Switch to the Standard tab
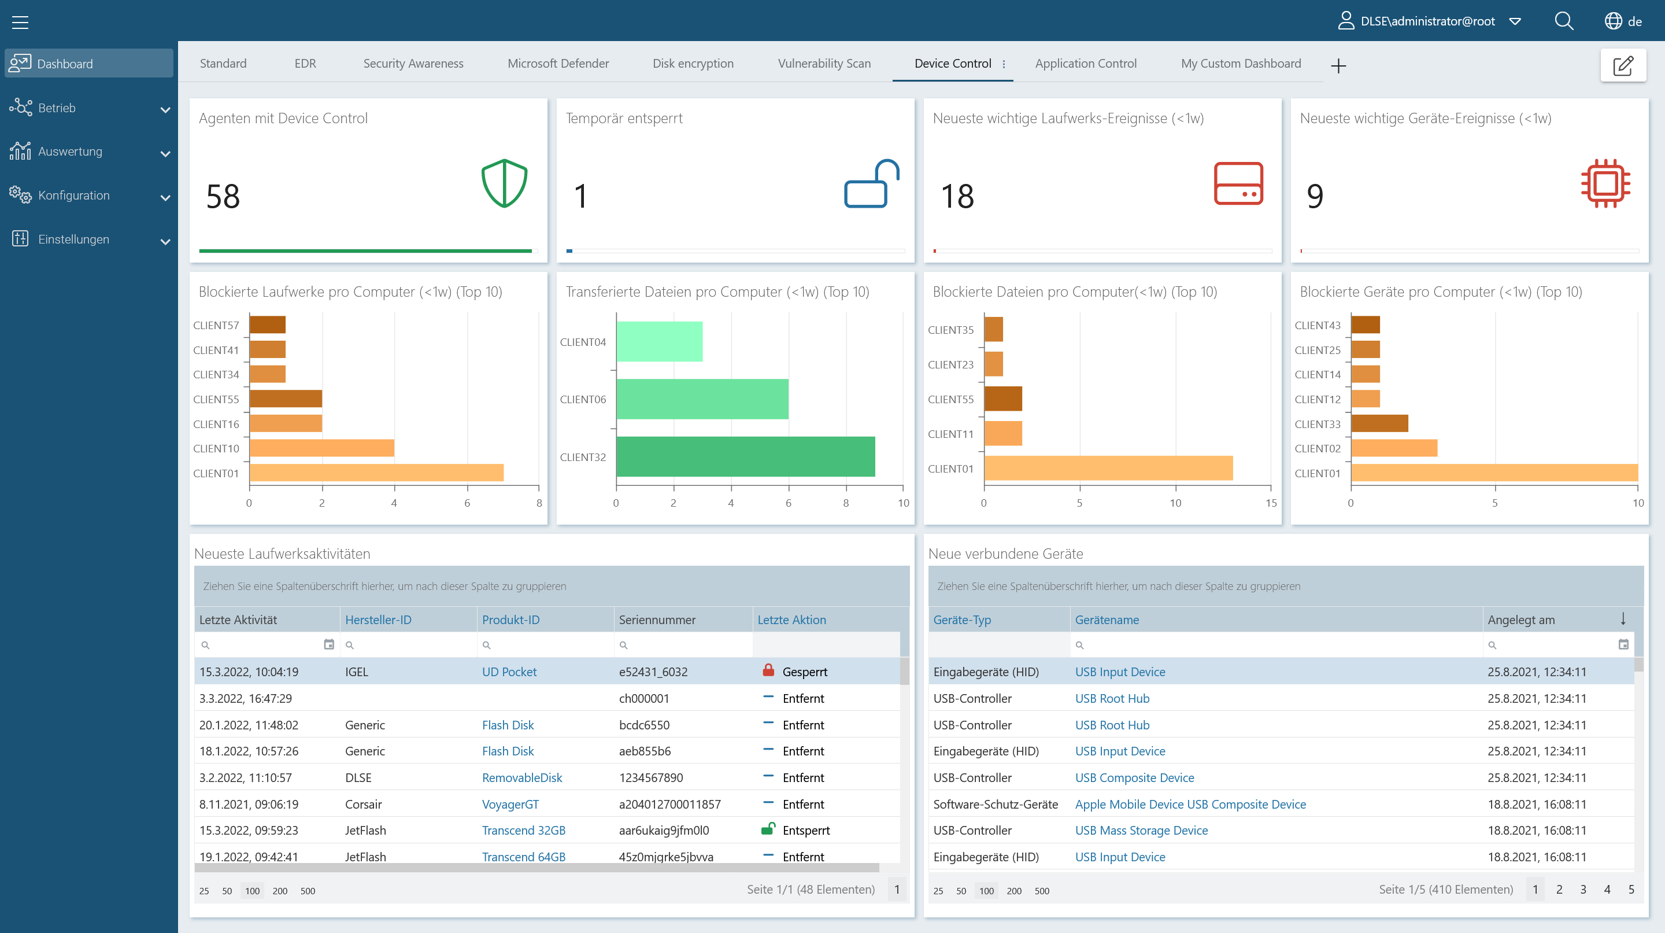1665x933 pixels. point(223,64)
